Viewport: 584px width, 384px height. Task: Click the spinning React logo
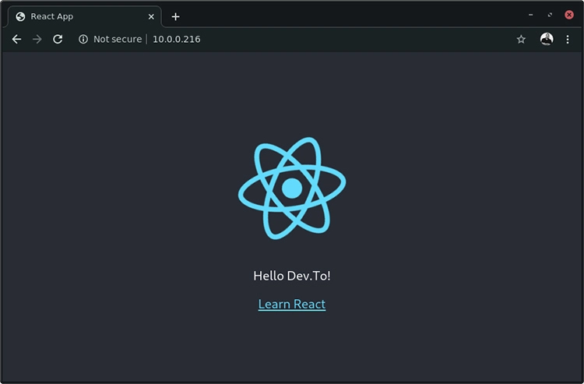(x=292, y=188)
